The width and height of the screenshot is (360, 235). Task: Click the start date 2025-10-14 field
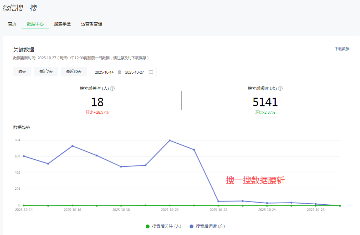pyautogui.click(x=104, y=72)
